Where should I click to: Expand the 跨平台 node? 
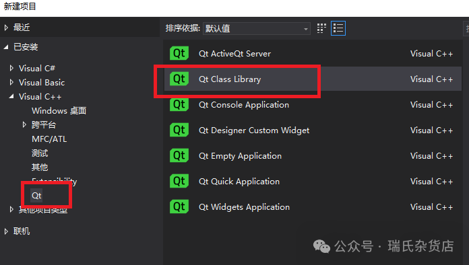coord(24,124)
